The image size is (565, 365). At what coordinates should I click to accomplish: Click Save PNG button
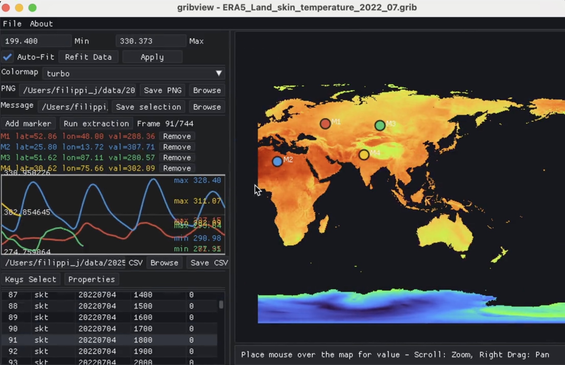[163, 90]
